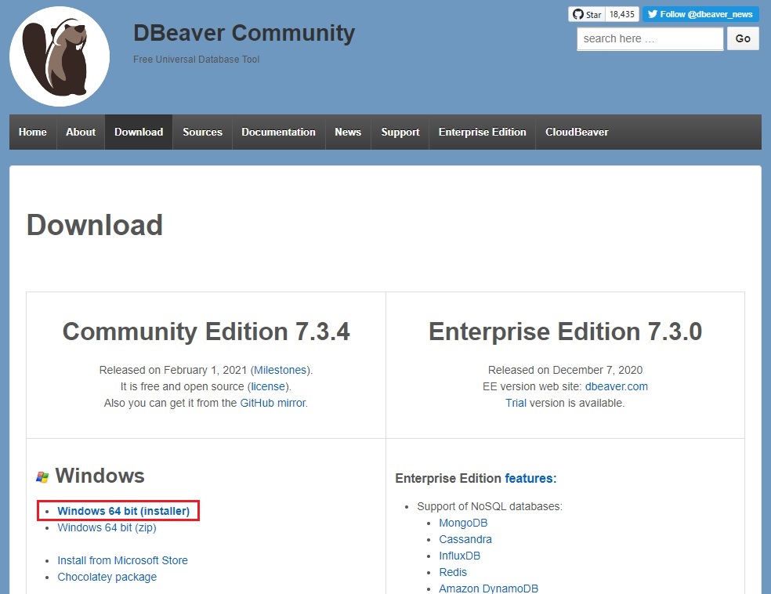This screenshot has width=771, height=594.
Task: Open the News section
Action: pos(348,132)
